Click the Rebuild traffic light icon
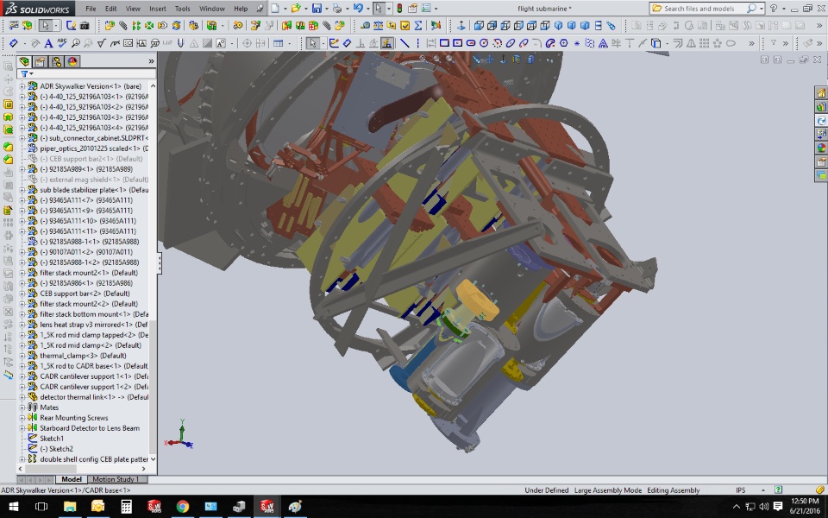 point(399,9)
